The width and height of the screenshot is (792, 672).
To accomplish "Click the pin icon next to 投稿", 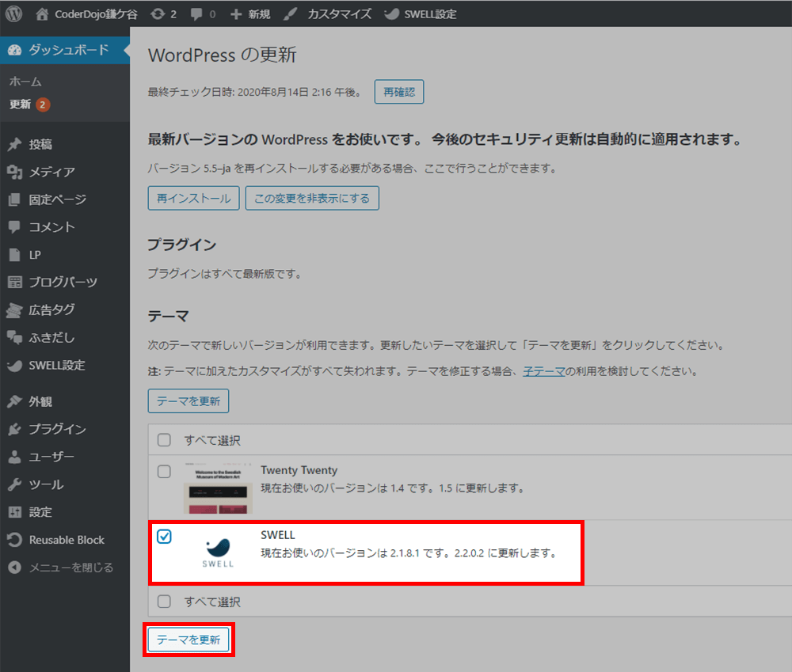I will (14, 144).
